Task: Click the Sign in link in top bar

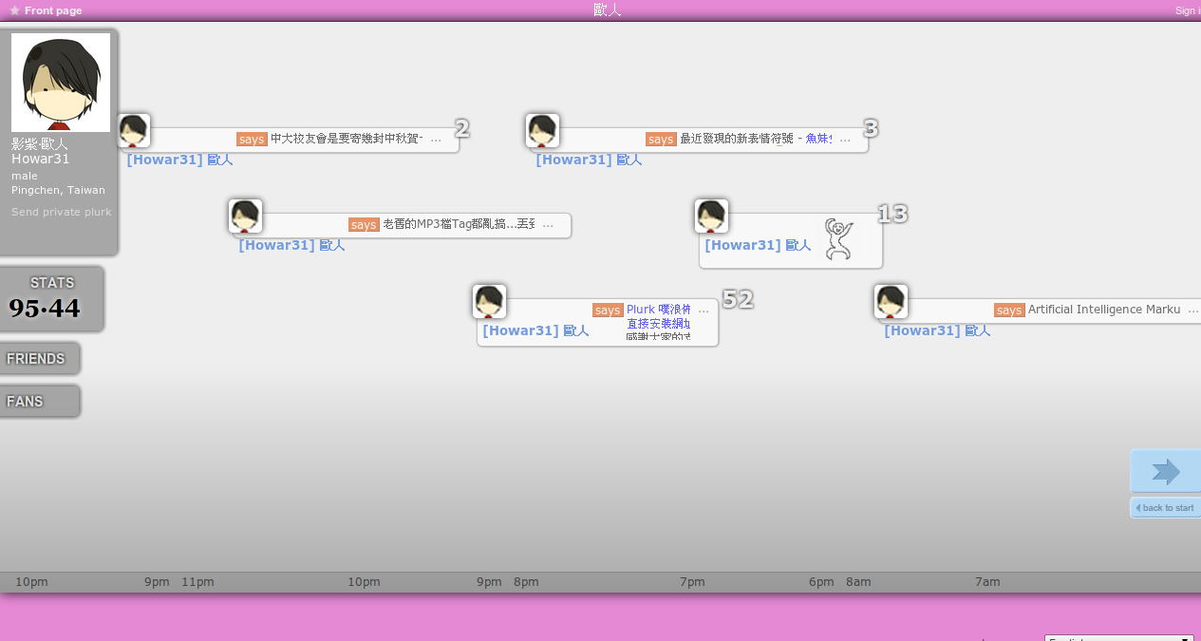Action: [x=1187, y=10]
